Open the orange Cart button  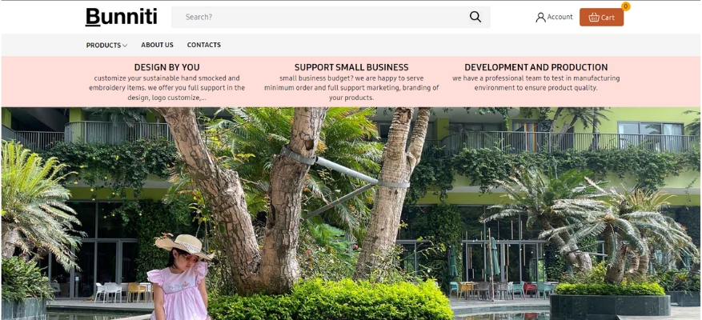601,18
